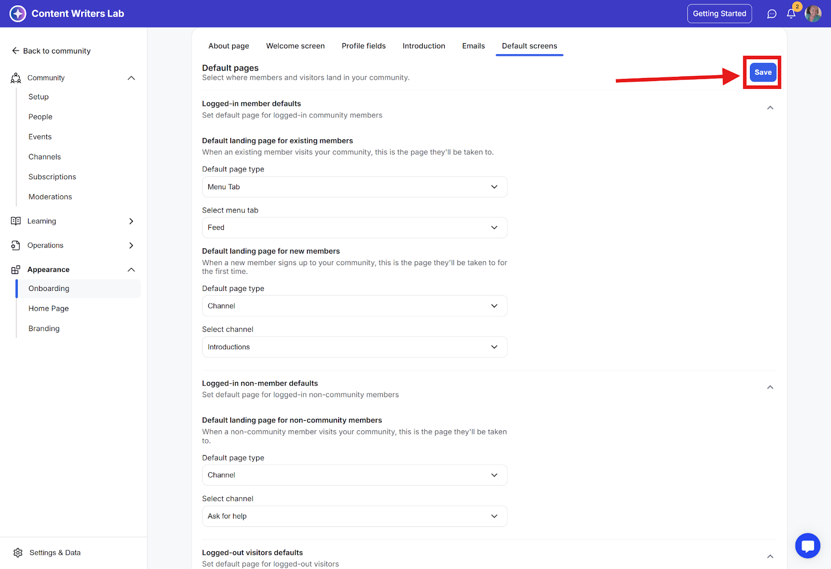Screen dimensions: 831x569
Task: Click the Logged-in non-member defaults heading
Action: (x=260, y=383)
